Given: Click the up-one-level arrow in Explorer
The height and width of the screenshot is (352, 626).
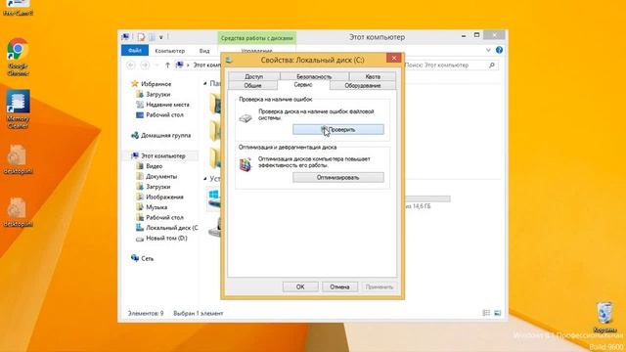Looking at the screenshot, I should (x=167, y=66).
